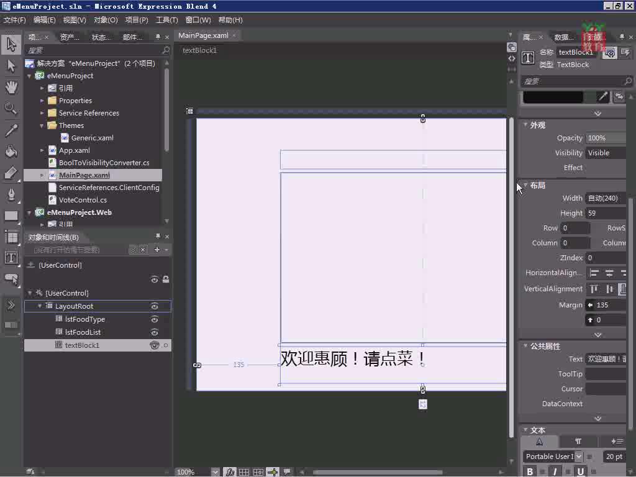Toggle visibility eye for lstFoodList

pyautogui.click(x=155, y=333)
